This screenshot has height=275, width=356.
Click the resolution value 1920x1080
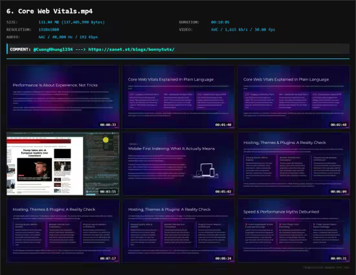49,30
